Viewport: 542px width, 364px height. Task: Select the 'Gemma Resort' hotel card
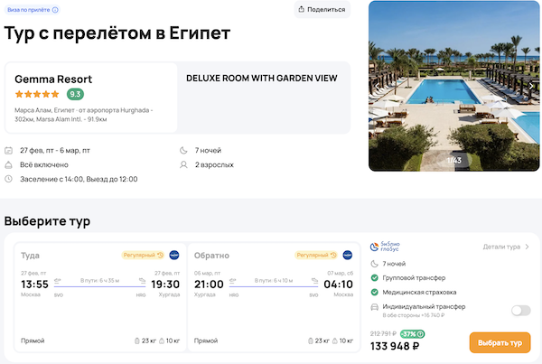pyautogui.click(x=90, y=98)
